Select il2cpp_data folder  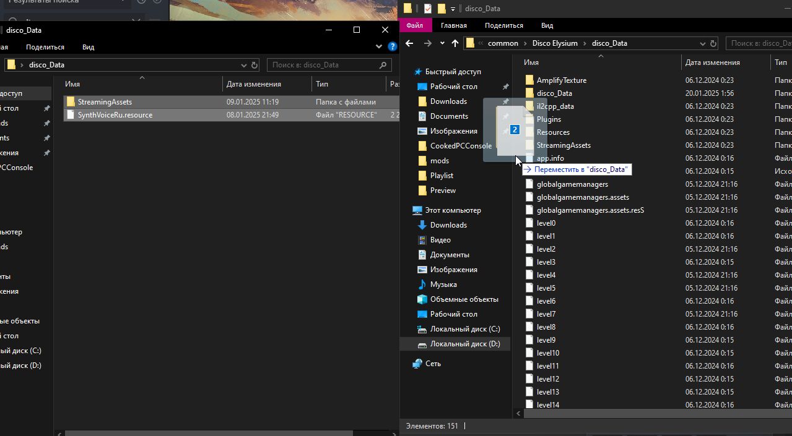555,106
